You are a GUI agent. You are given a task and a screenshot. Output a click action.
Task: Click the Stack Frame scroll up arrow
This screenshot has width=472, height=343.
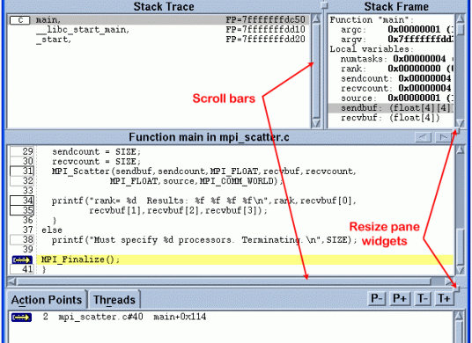pos(461,19)
